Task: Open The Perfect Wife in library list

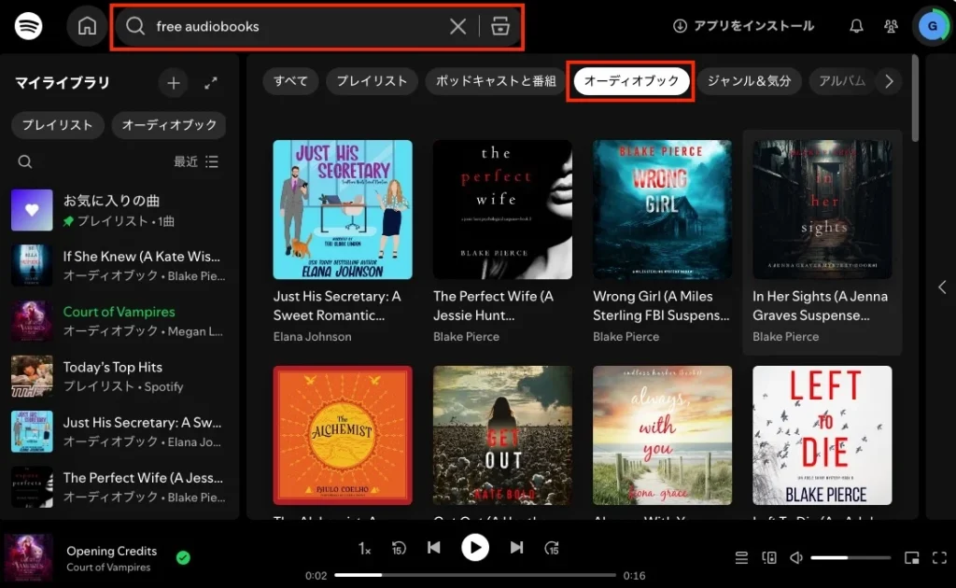Action: [119, 487]
